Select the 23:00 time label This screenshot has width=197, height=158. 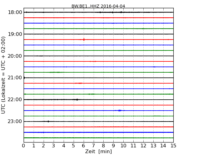pos(15,121)
